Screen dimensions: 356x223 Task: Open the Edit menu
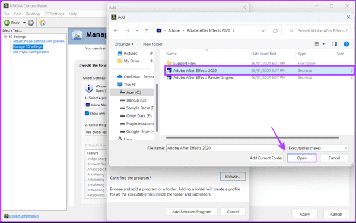pos(17,14)
